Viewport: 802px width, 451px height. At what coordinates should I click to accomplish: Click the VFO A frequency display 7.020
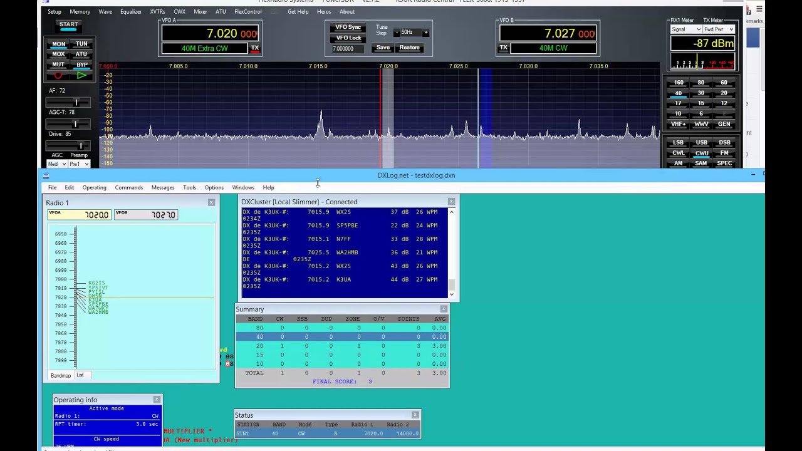point(210,34)
